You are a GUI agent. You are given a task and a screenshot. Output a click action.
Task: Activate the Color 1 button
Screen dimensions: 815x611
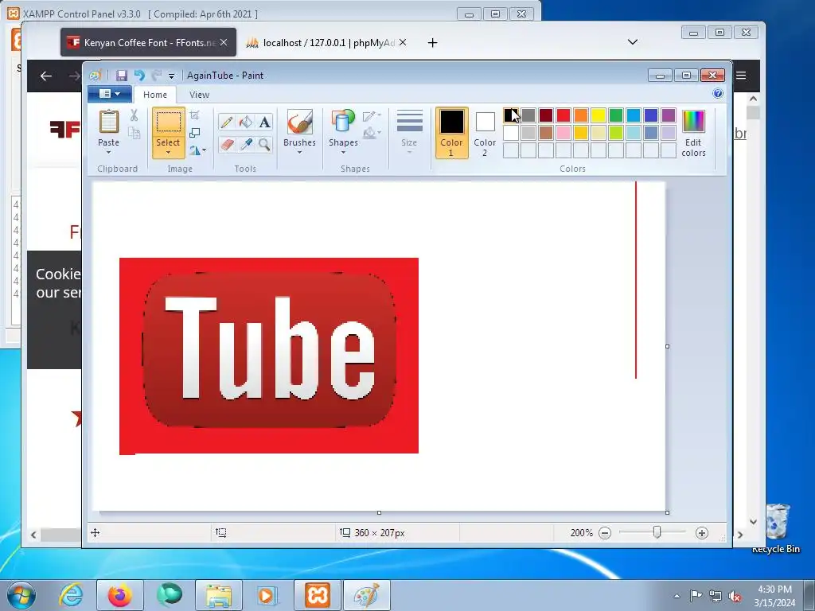(x=452, y=133)
